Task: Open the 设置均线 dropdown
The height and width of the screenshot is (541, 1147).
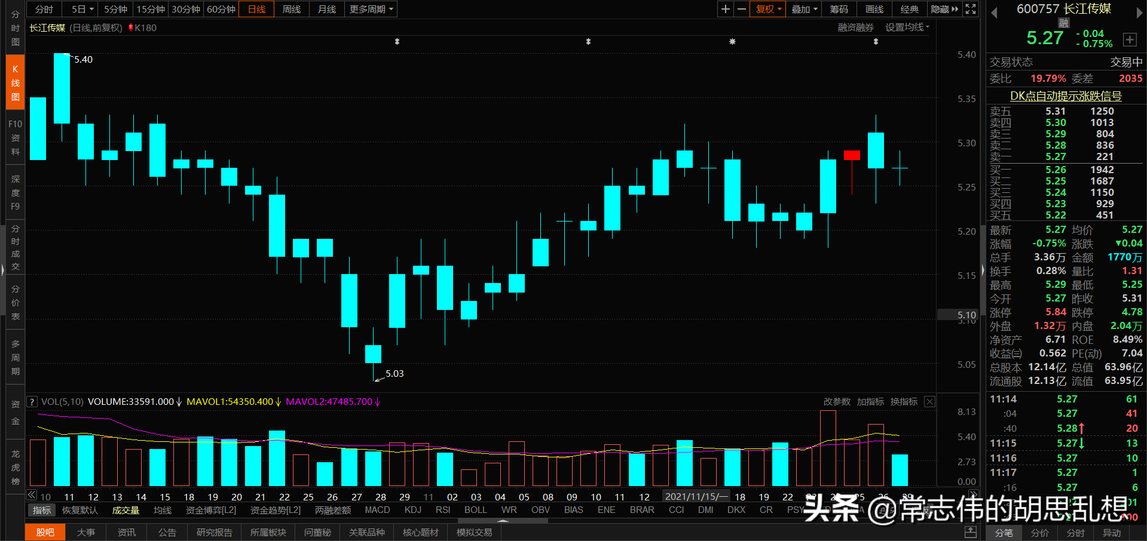Action: pos(906,27)
